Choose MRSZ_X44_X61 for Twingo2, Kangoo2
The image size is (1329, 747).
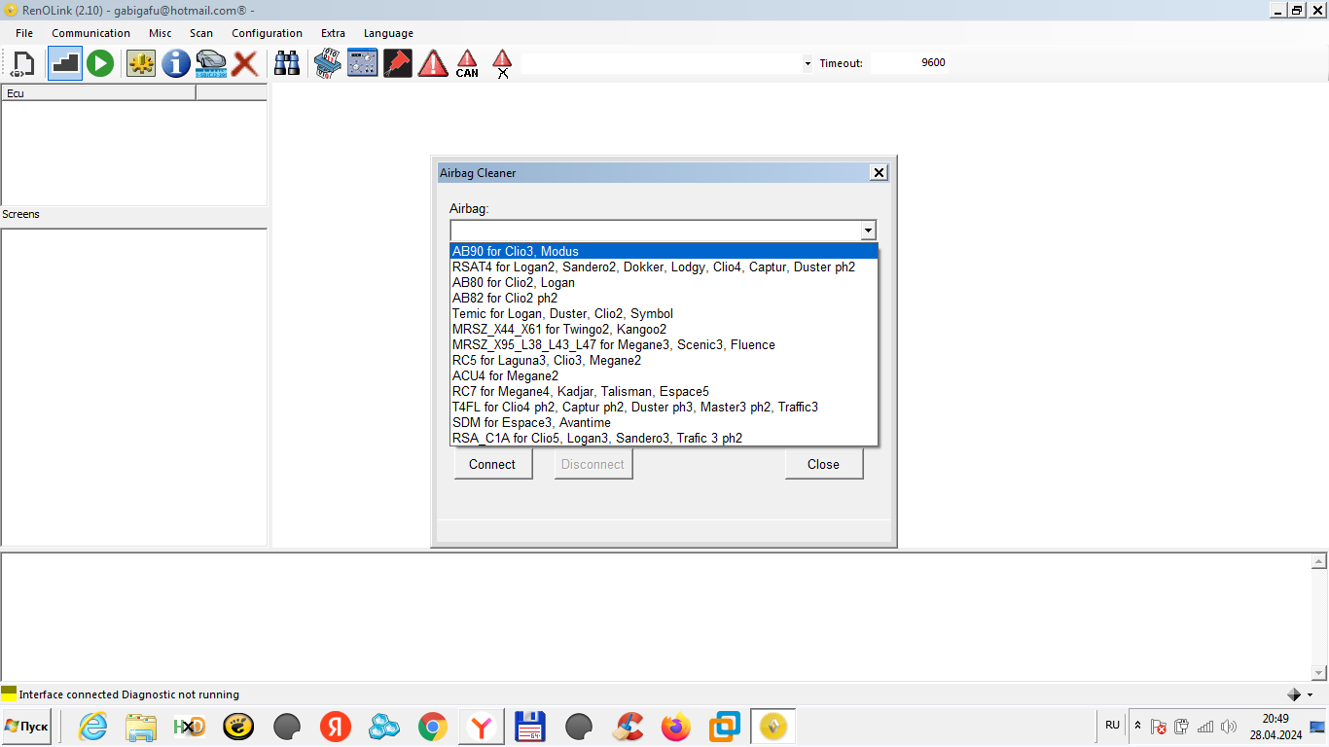pos(664,329)
